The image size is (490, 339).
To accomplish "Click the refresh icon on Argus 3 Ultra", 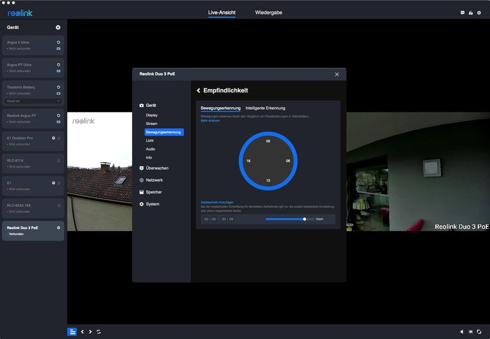I will click(58, 42).
